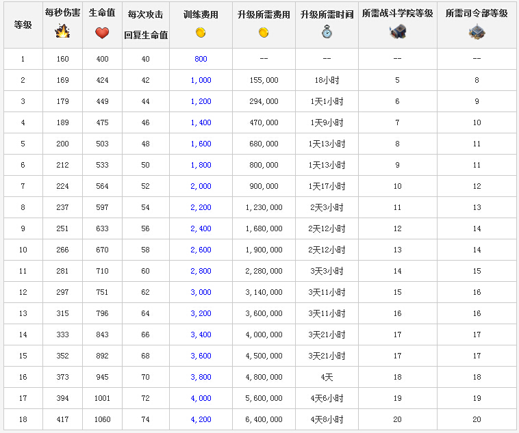This screenshot has height=433, width=519.
Task: Open the 2,800 training cost link
Action: pyautogui.click(x=201, y=271)
